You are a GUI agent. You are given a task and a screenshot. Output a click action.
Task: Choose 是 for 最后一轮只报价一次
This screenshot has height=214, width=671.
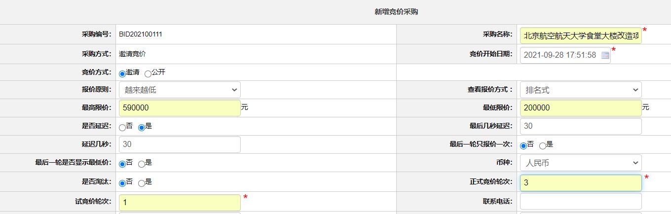(x=543, y=146)
